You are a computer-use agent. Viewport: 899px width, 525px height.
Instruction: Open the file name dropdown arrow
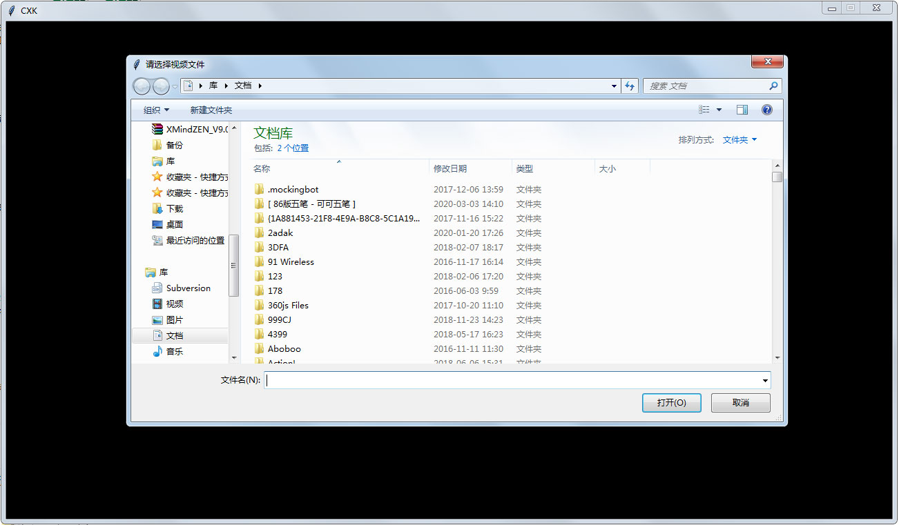pos(765,380)
